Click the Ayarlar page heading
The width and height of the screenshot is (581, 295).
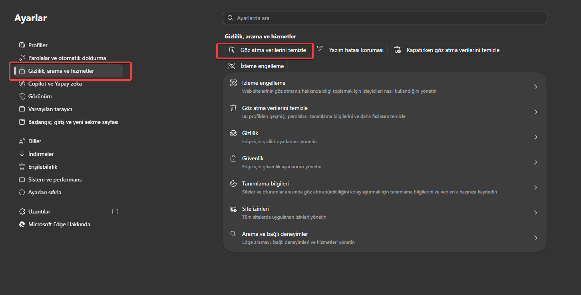click(x=31, y=18)
